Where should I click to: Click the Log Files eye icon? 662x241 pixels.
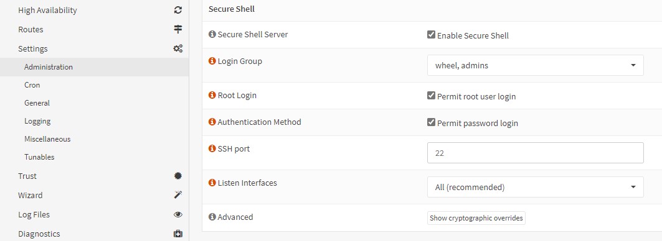[x=178, y=214]
